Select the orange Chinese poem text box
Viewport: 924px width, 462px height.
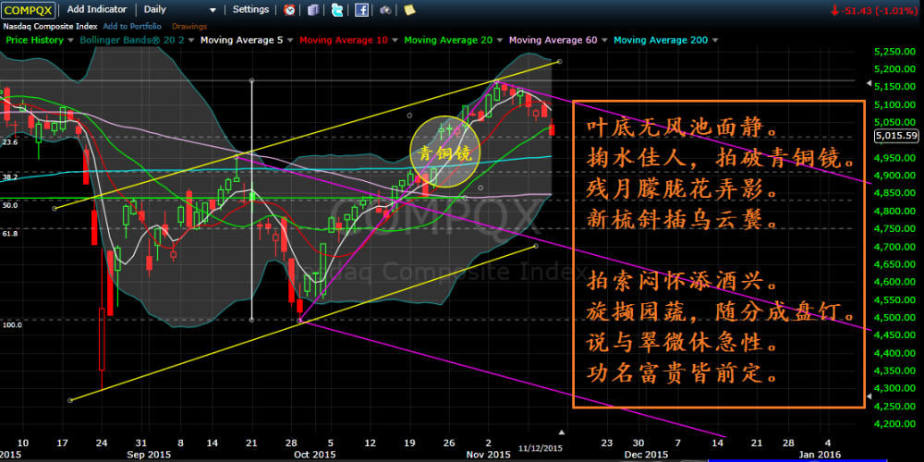click(719, 254)
